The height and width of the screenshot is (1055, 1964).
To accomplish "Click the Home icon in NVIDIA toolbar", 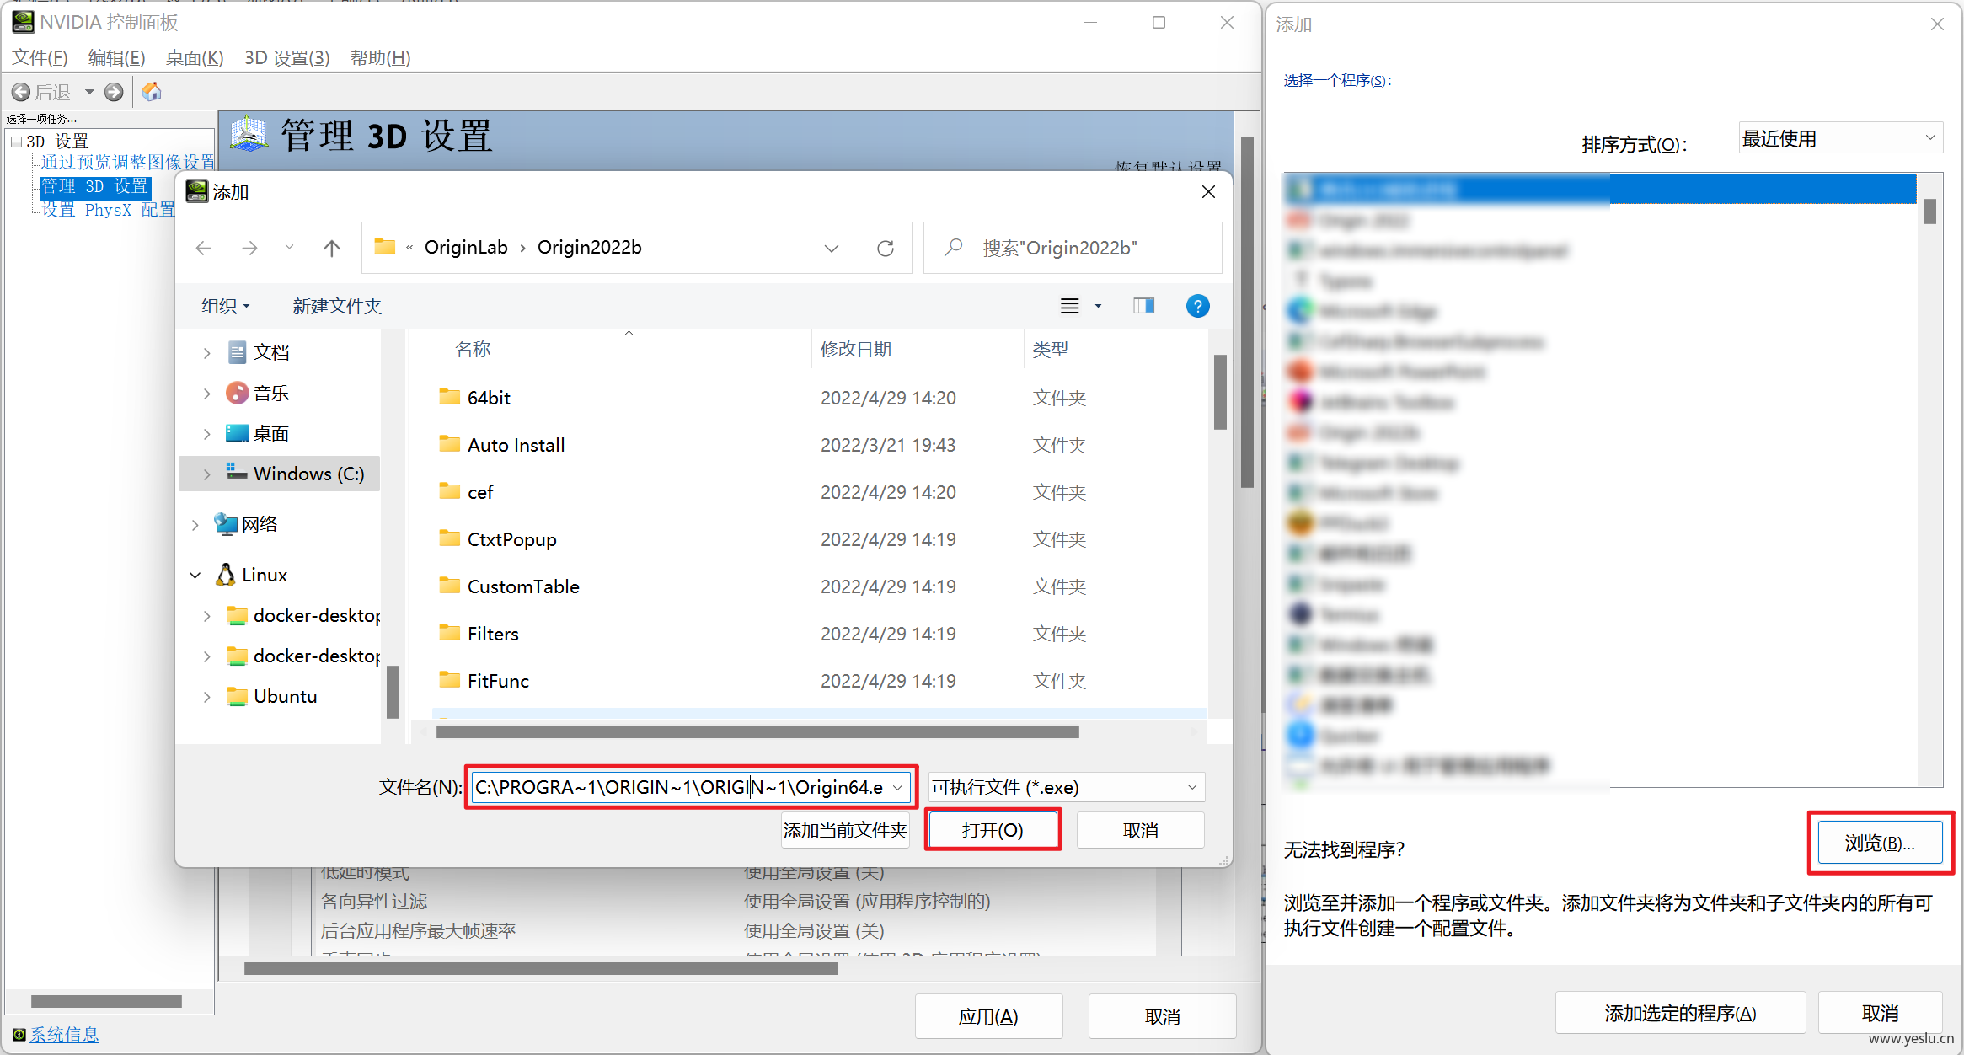I will point(152,91).
